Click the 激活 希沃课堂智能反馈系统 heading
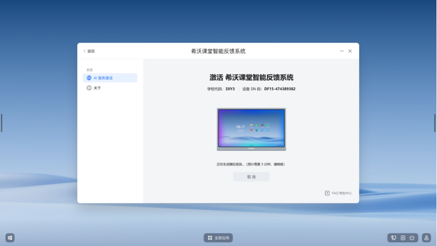 (251, 77)
